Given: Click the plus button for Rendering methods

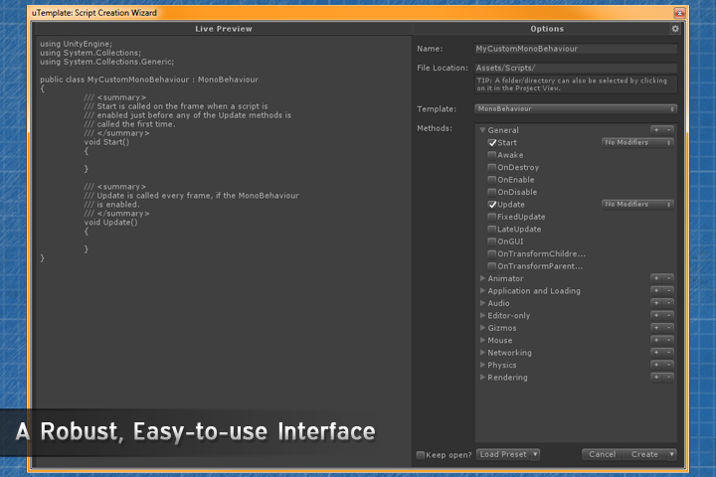Looking at the screenshot, I should [x=656, y=378].
